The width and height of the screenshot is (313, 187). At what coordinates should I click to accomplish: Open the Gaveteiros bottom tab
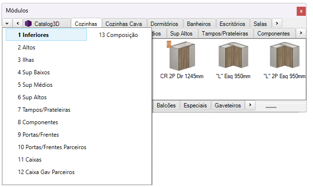click(228, 105)
